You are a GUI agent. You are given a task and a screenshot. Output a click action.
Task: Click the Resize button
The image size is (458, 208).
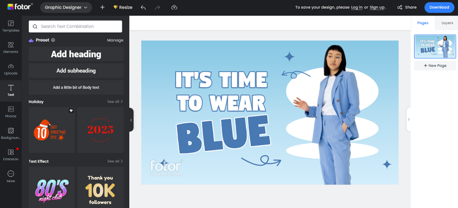tap(123, 7)
